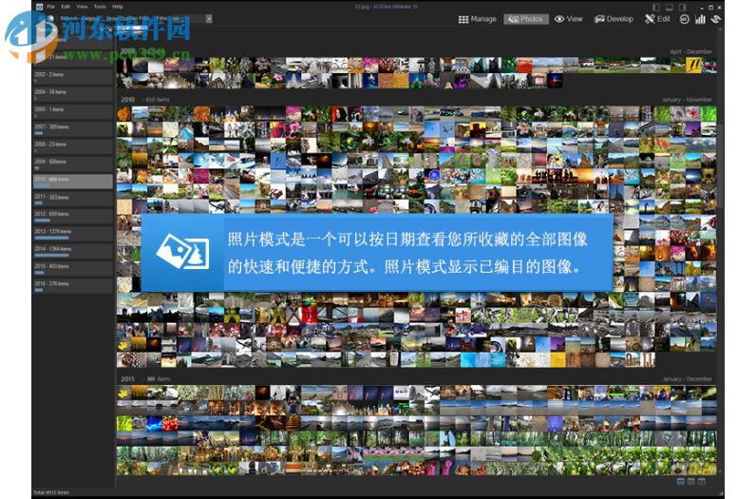Expand the filter dropdown arrow in toolbar
The width and height of the screenshot is (756, 499).
click(x=209, y=19)
